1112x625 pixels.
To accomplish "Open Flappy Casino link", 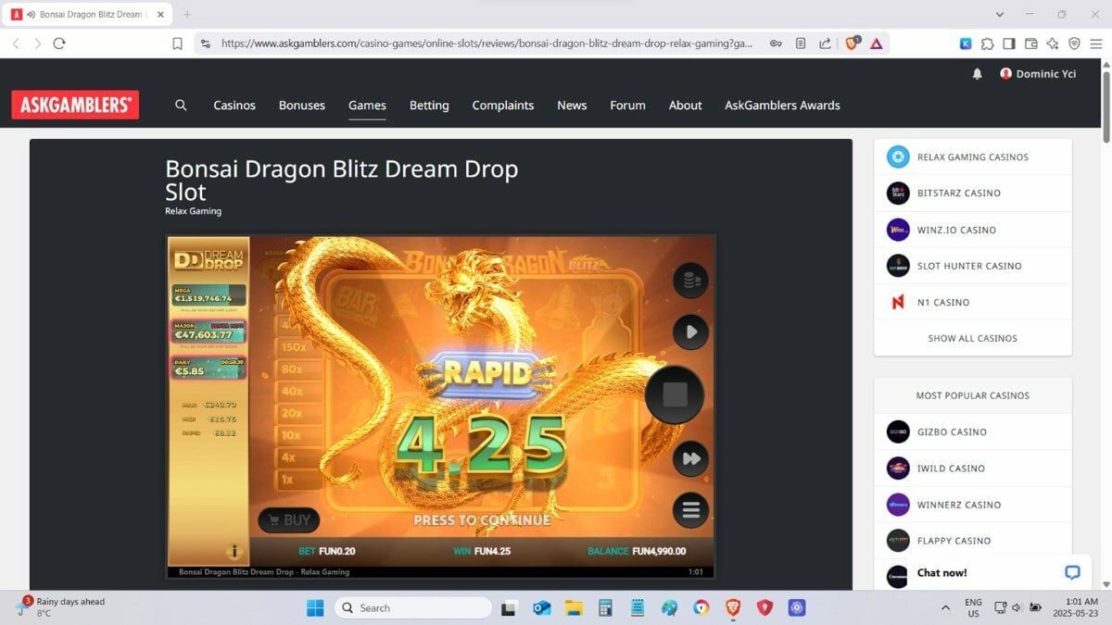I will pos(973,541).
